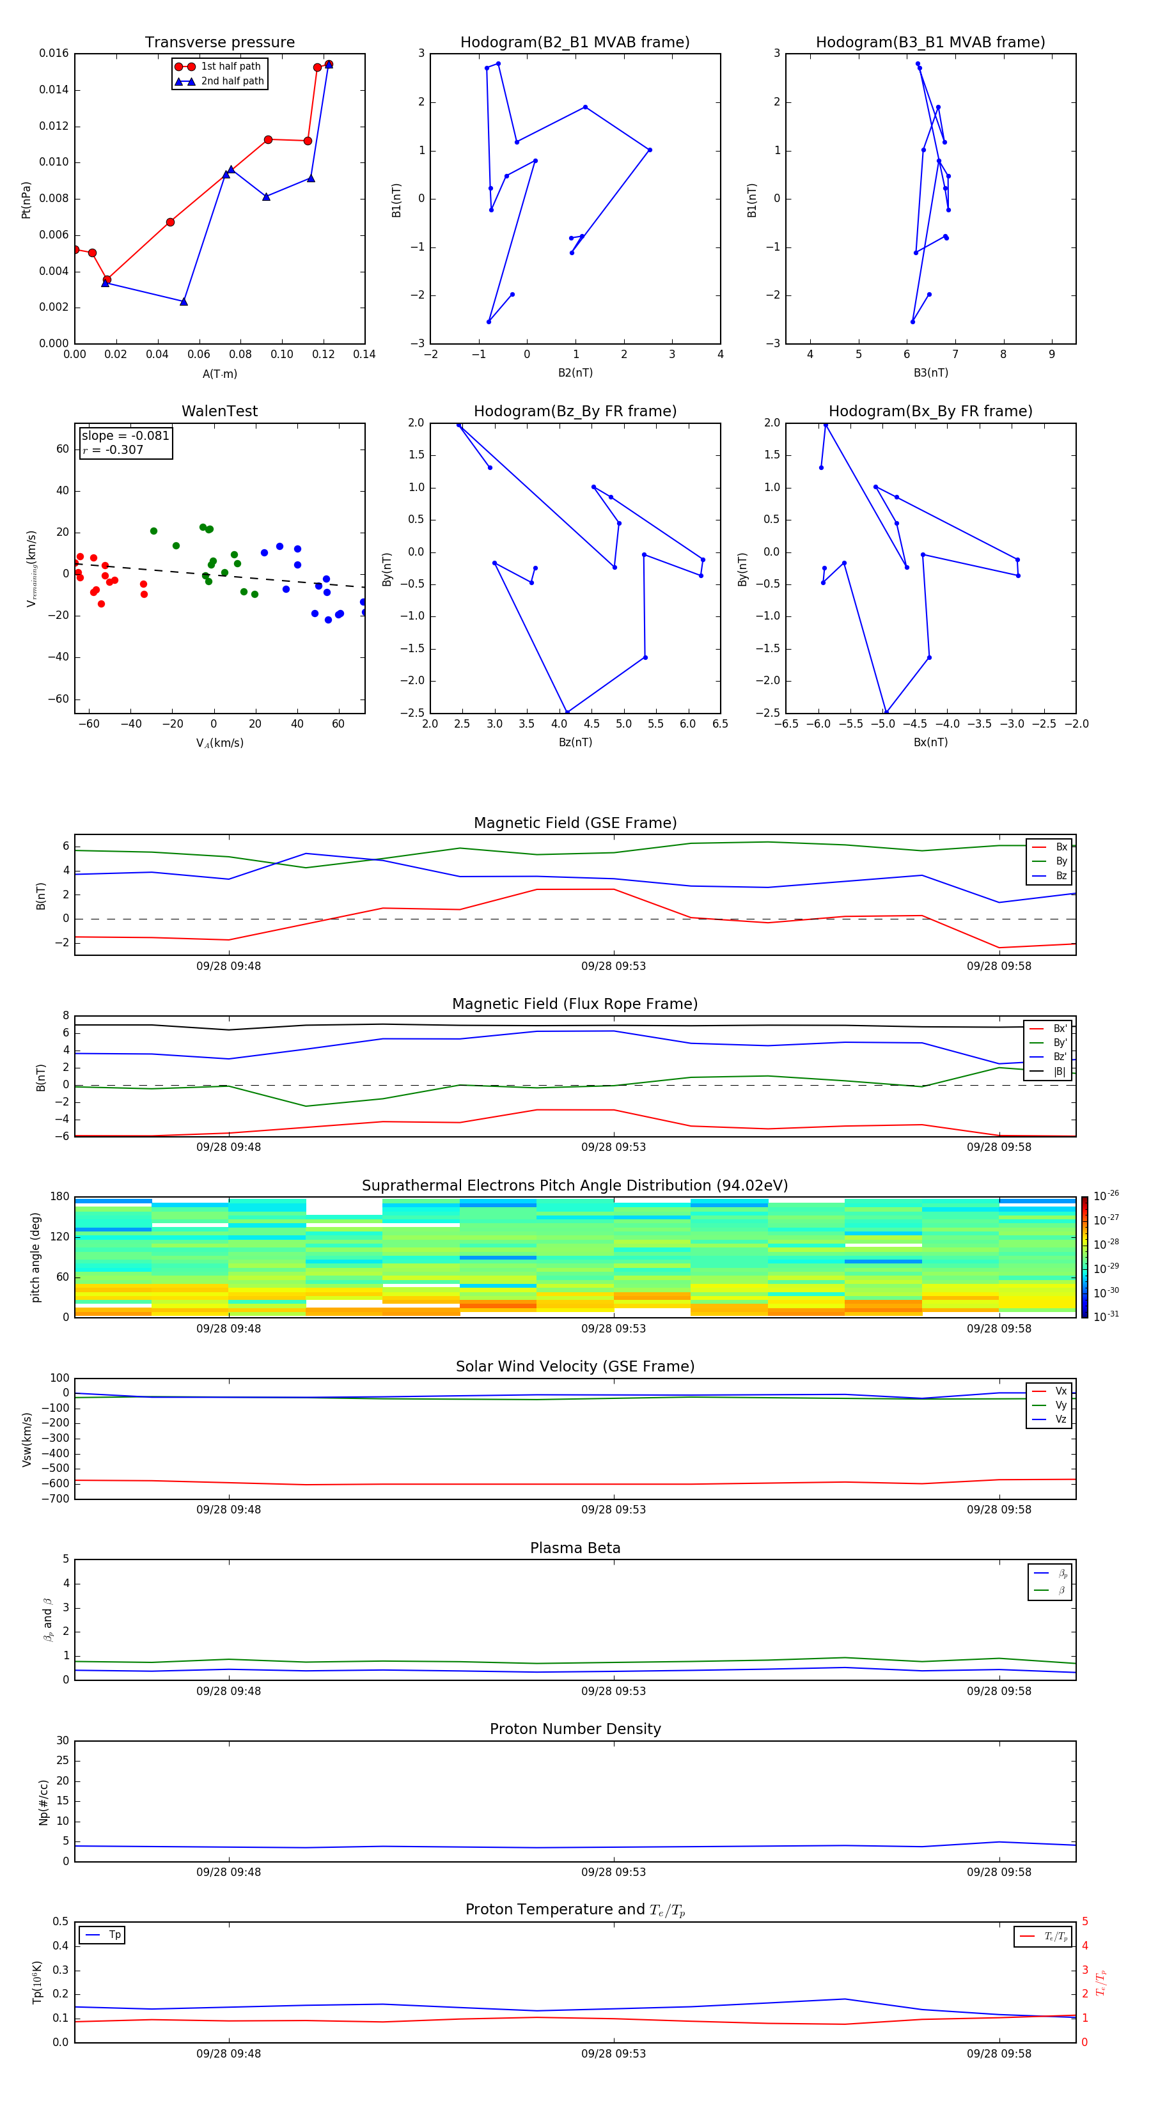Click the 'Plasma Beta' plot title

[x=575, y=1548]
